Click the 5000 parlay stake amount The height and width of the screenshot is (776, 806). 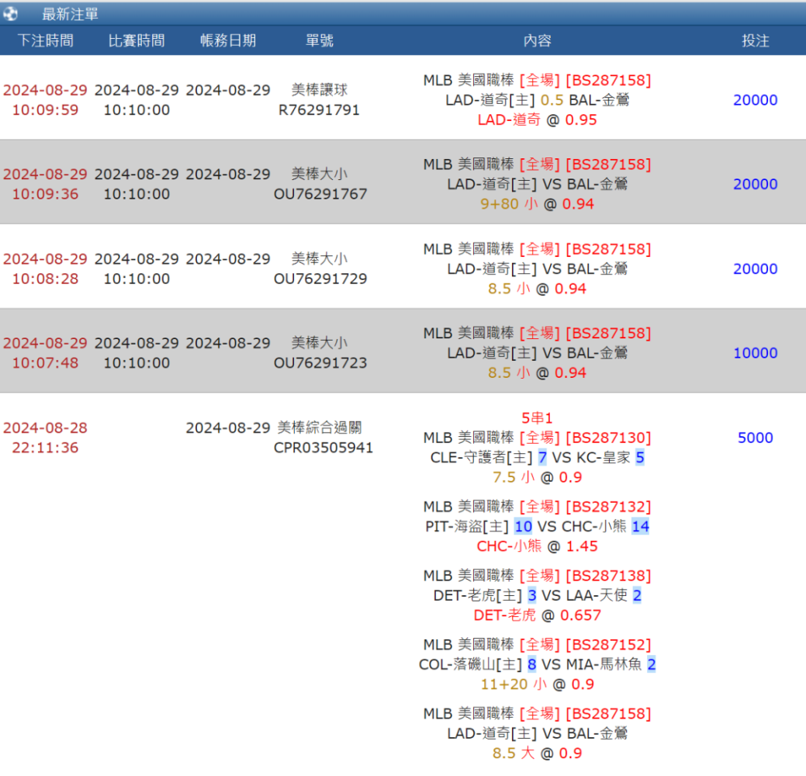coord(755,438)
